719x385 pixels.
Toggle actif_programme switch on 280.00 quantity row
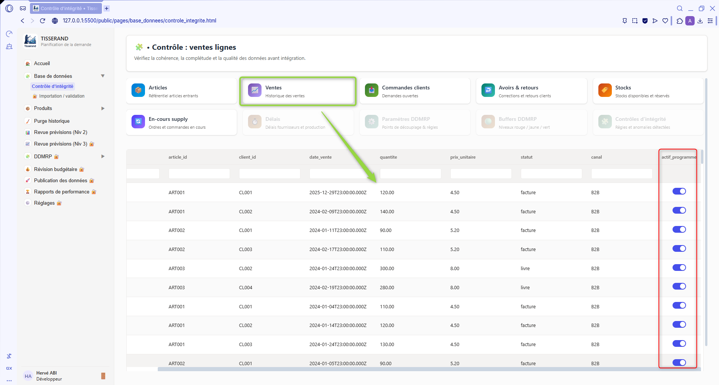pos(679,287)
